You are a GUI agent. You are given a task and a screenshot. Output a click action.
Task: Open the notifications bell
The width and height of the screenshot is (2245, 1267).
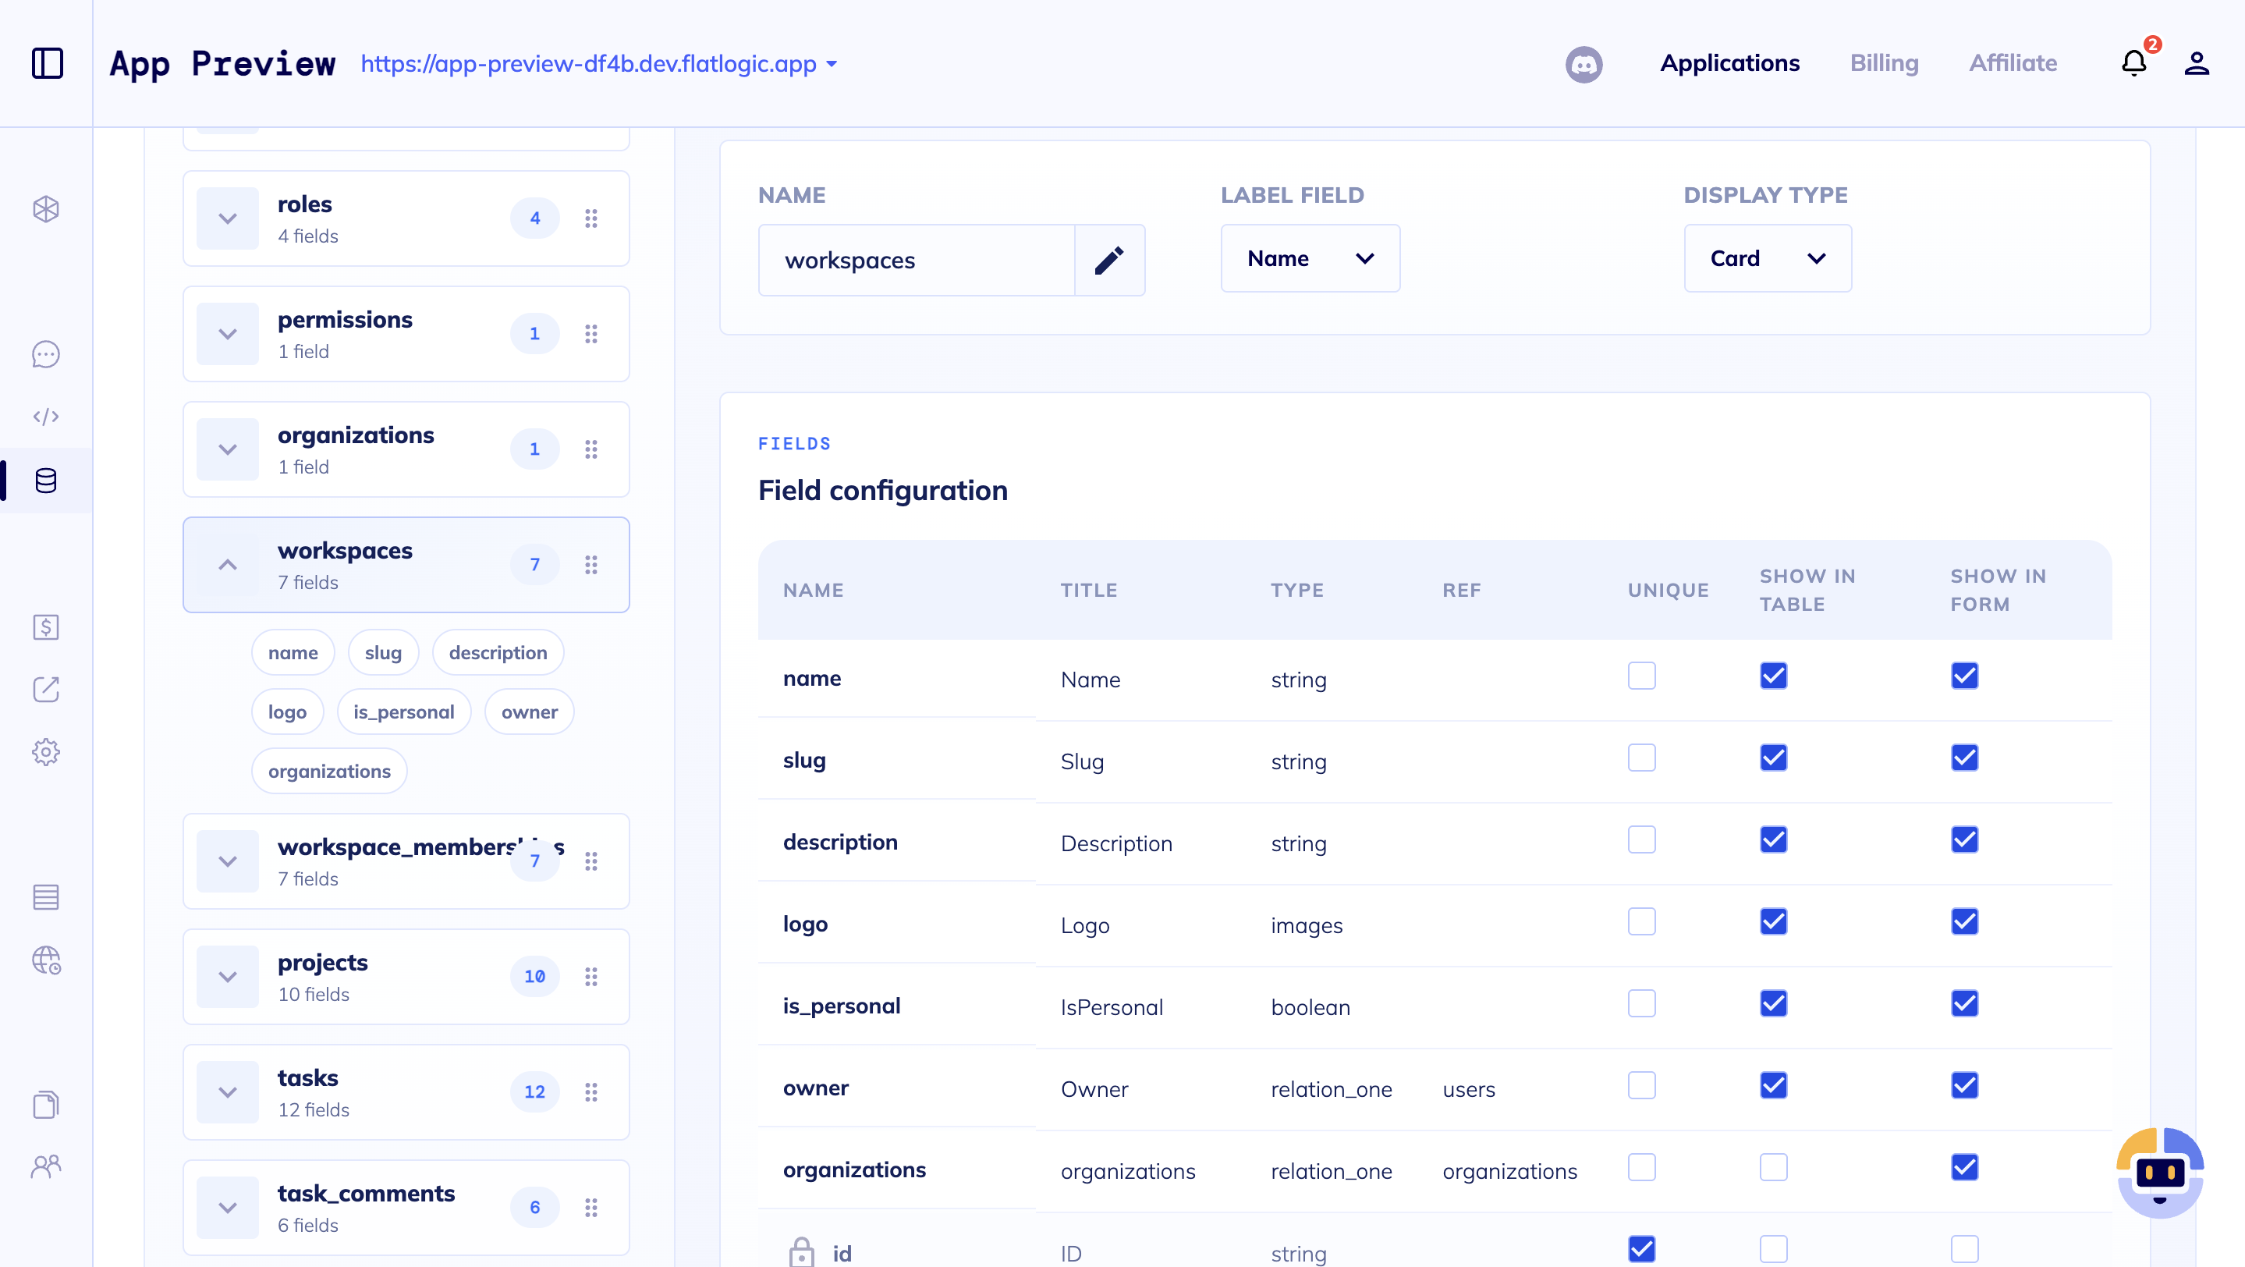(x=2134, y=62)
